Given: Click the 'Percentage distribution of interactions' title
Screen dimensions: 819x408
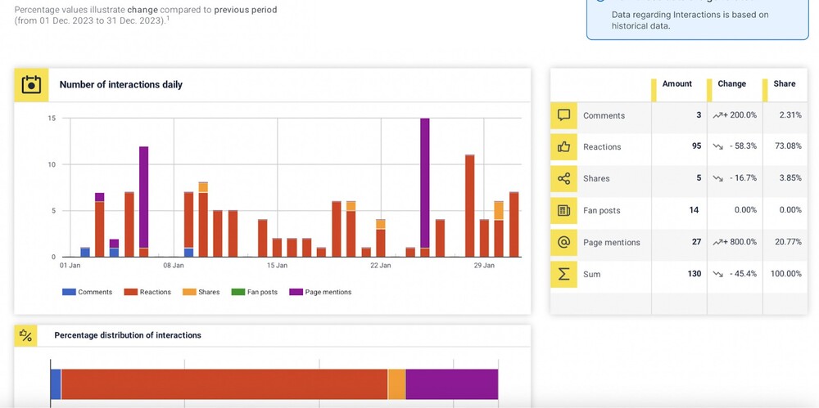Looking at the screenshot, I should (128, 335).
